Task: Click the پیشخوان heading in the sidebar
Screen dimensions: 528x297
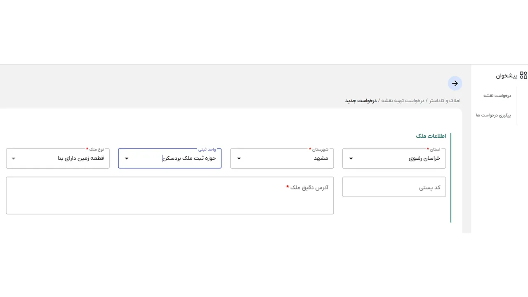Action: click(x=506, y=75)
